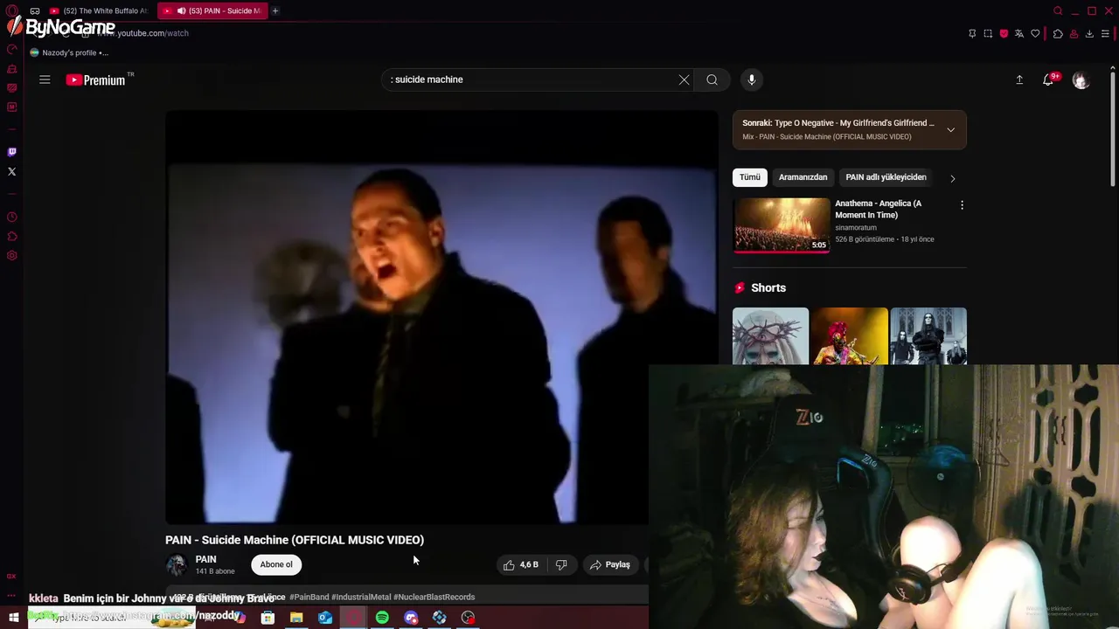Dislike the PAIN video
This screenshot has width=1119, height=629.
[x=561, y=564]
